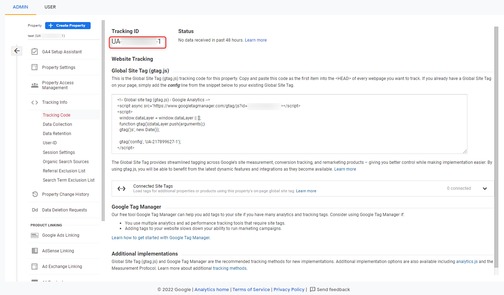Click the 0 connected label
Screen dimensions: 504x295
click(x=459, y=188)
